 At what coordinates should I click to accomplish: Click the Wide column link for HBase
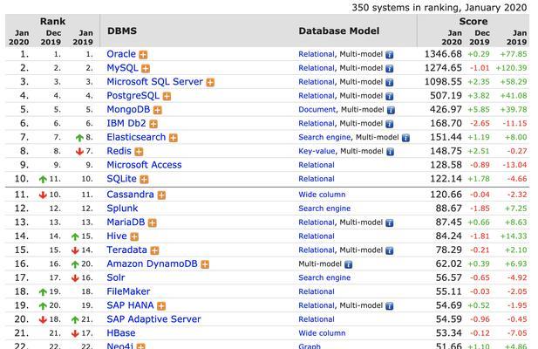pos(322,333)
